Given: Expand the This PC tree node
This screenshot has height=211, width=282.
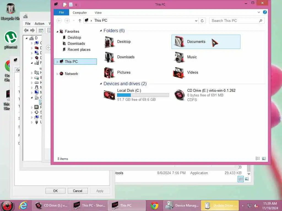Looking at the screenshot, I should tap(57, 62).
